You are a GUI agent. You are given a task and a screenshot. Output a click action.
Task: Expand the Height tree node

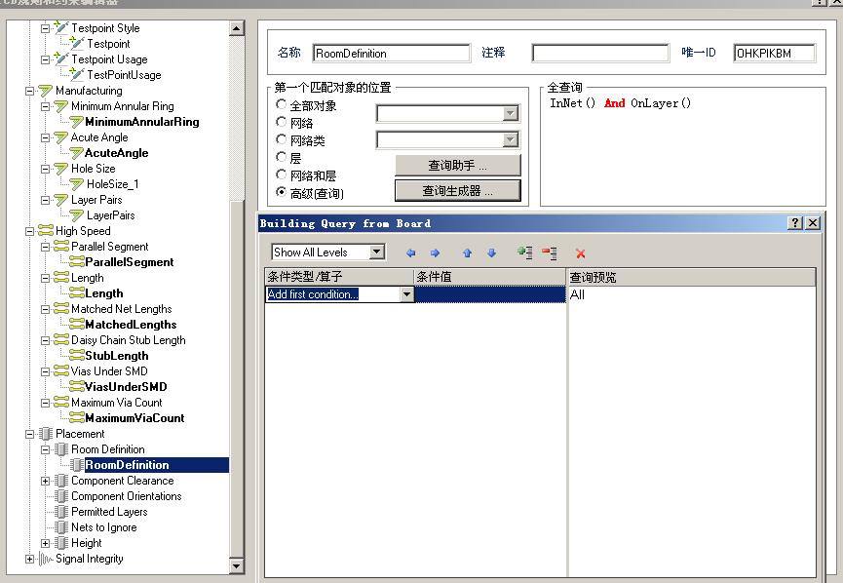[x=46, y=543]
